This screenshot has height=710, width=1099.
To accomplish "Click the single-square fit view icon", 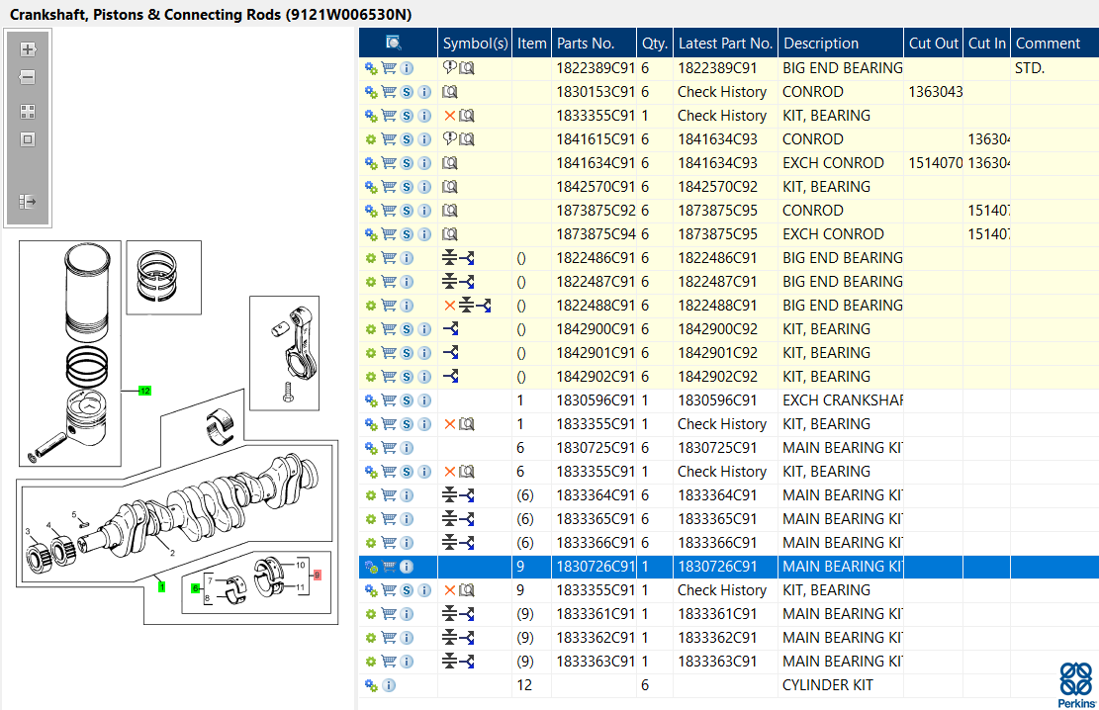I will [28, 139].
